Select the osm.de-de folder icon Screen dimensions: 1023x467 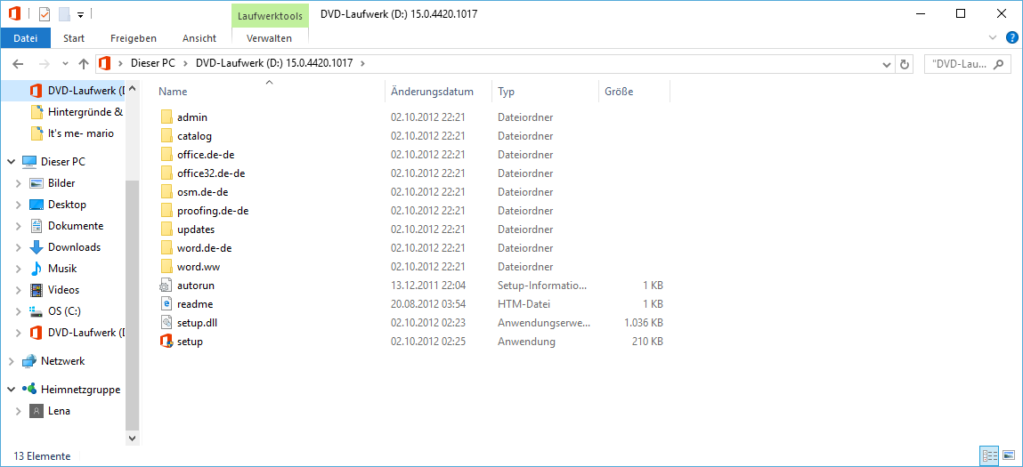[166, 192]
